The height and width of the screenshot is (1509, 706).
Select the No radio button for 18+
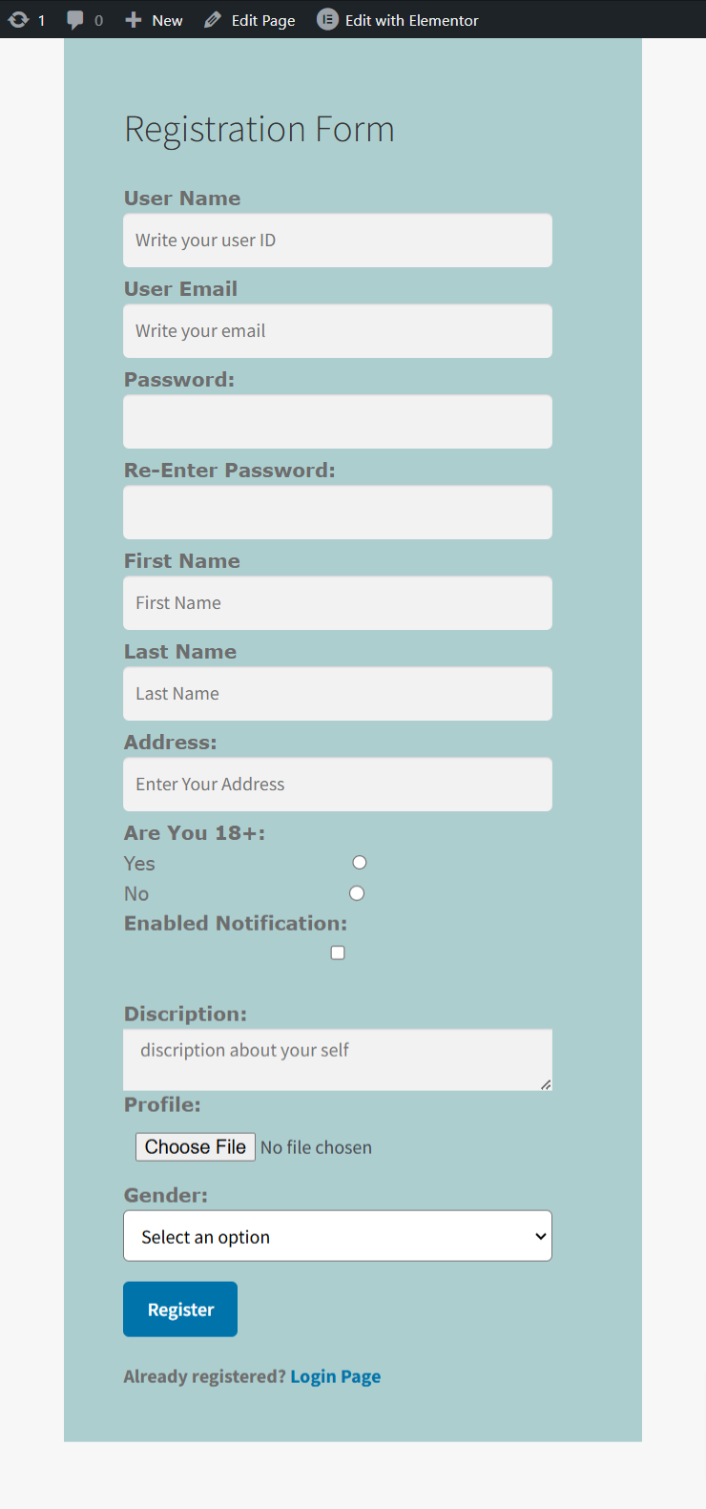(x=357, y=893)
